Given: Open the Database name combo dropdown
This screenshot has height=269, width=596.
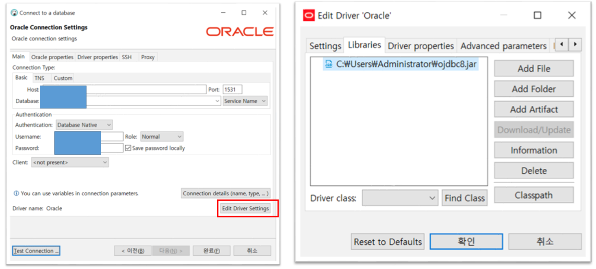Looking at the screenshot, I should coord(217,101).
